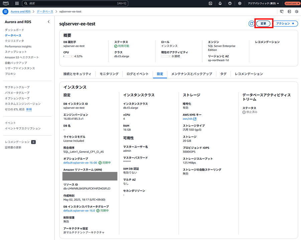Switch to ログとイベント tab
The width and height of the screenshot is (301, 240).
[137, 74]
